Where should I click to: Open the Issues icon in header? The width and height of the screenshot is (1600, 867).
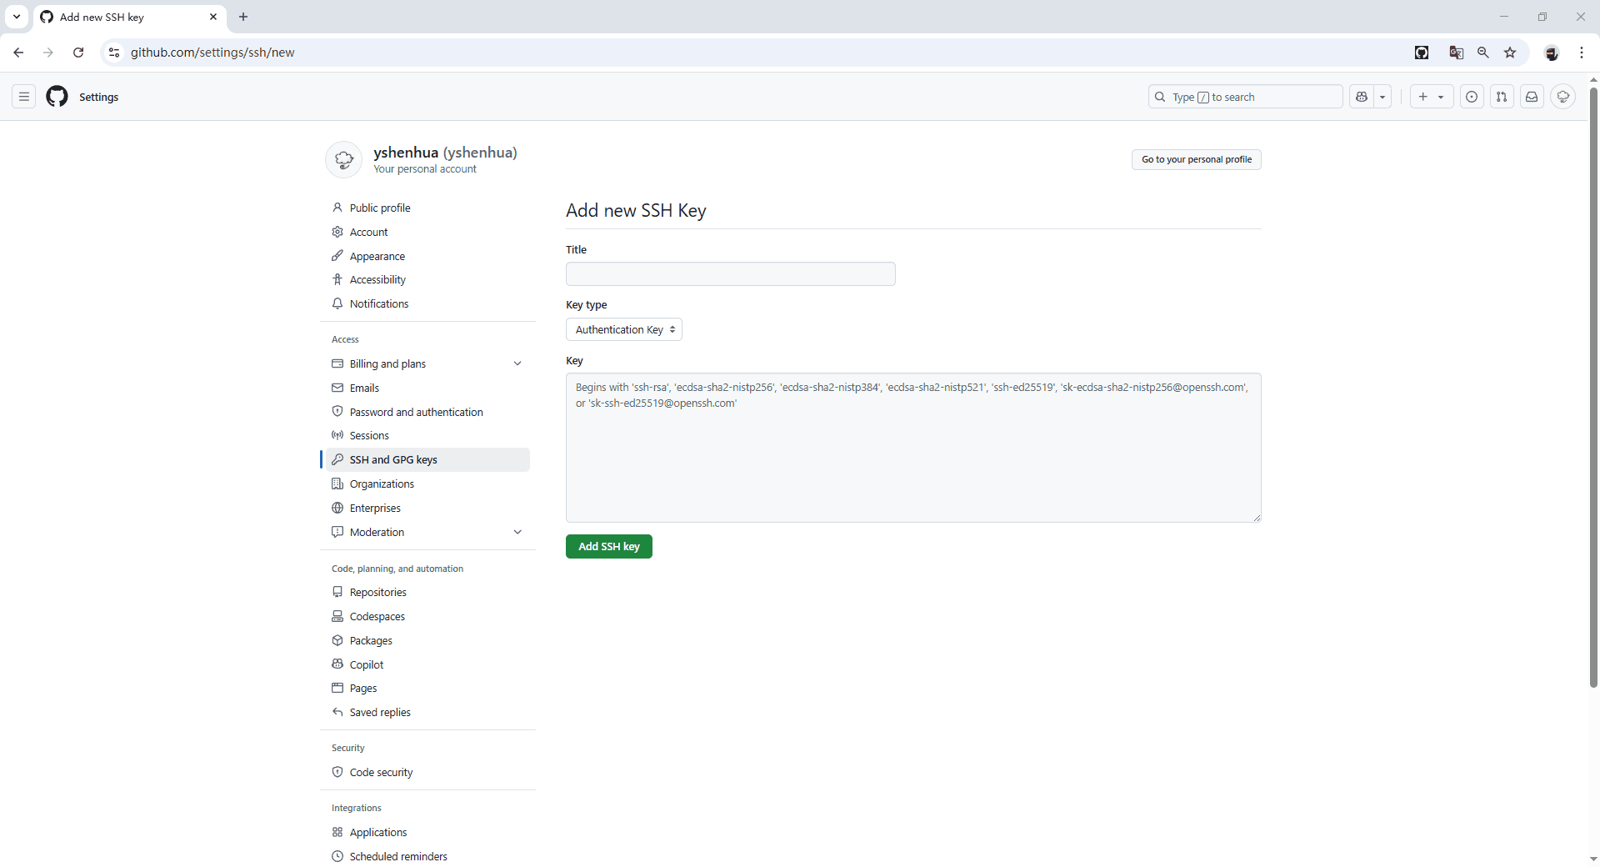(1472, 97)
